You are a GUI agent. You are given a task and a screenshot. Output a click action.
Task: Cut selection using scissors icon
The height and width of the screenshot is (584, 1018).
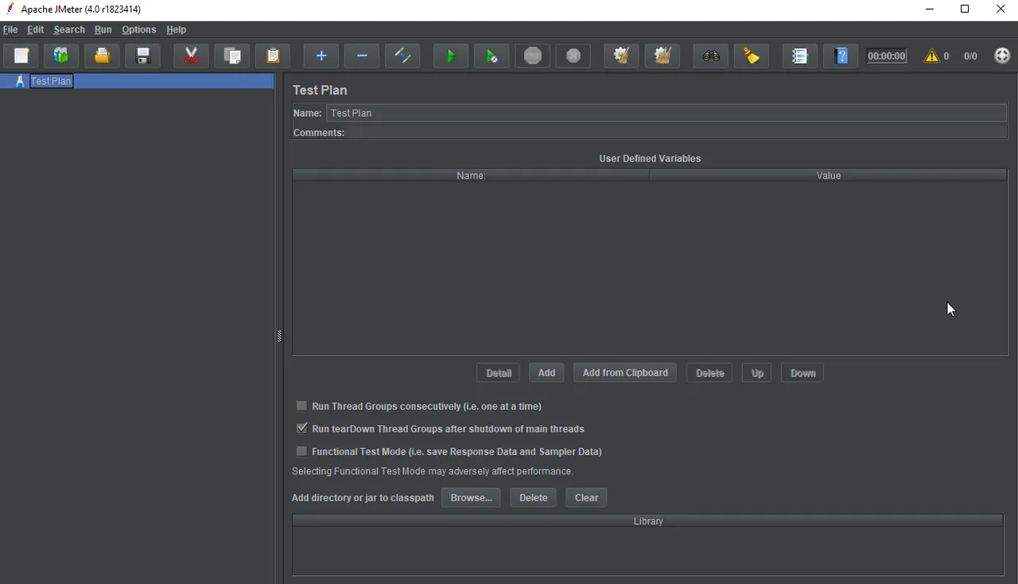pos(192,56)
